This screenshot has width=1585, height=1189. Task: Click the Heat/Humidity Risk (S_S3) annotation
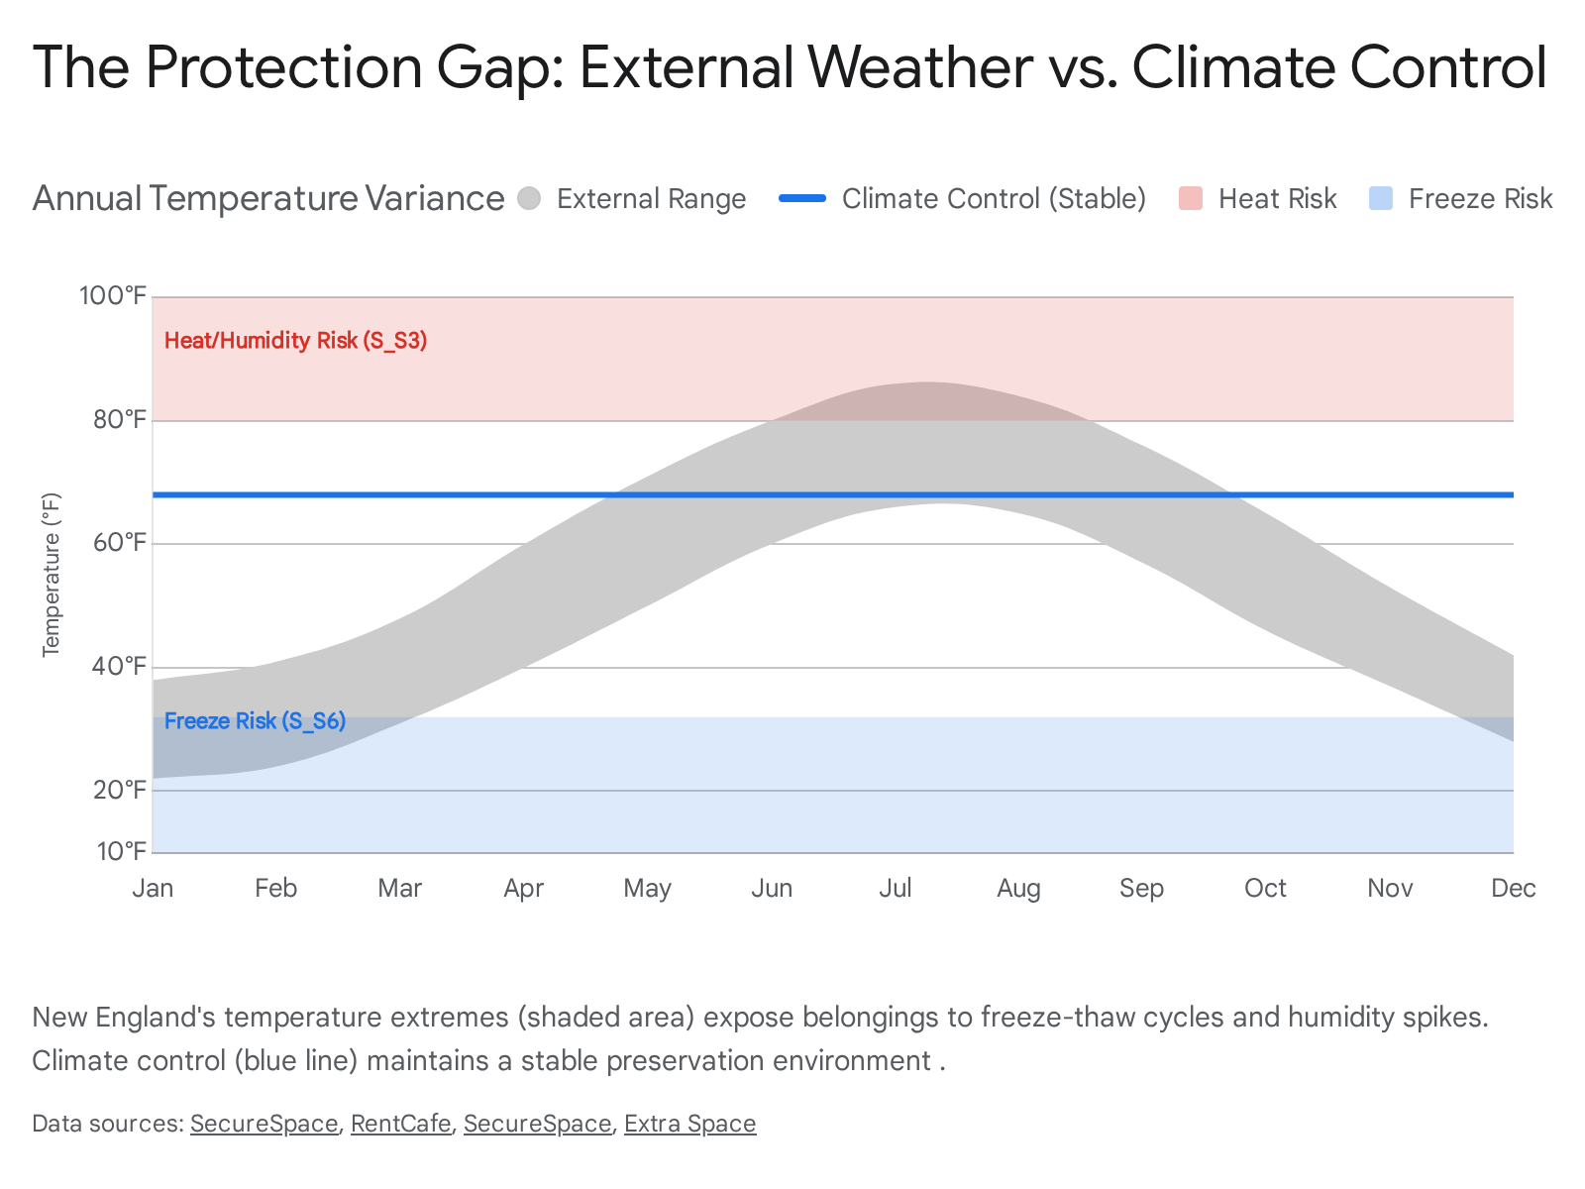pos(295,341)
